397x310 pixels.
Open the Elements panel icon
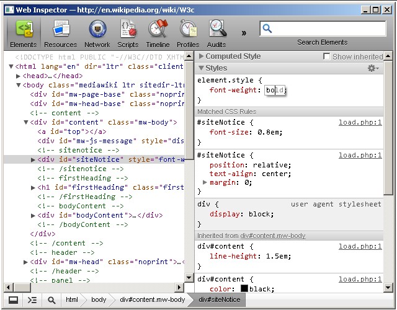click(x=24, y=29)
